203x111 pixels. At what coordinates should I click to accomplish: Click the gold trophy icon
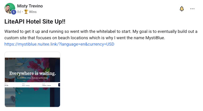tap(26, 12)
